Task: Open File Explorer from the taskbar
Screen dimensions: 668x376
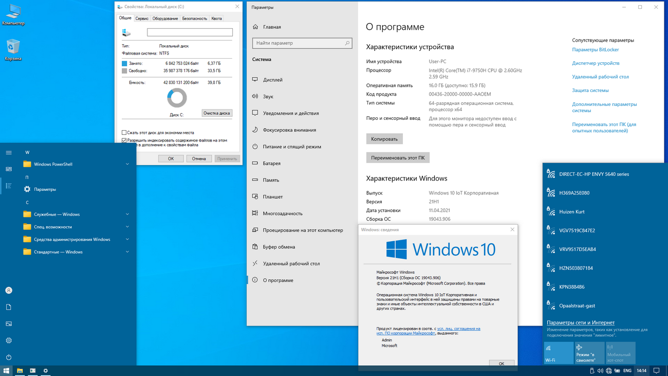Action: point(20,370)
